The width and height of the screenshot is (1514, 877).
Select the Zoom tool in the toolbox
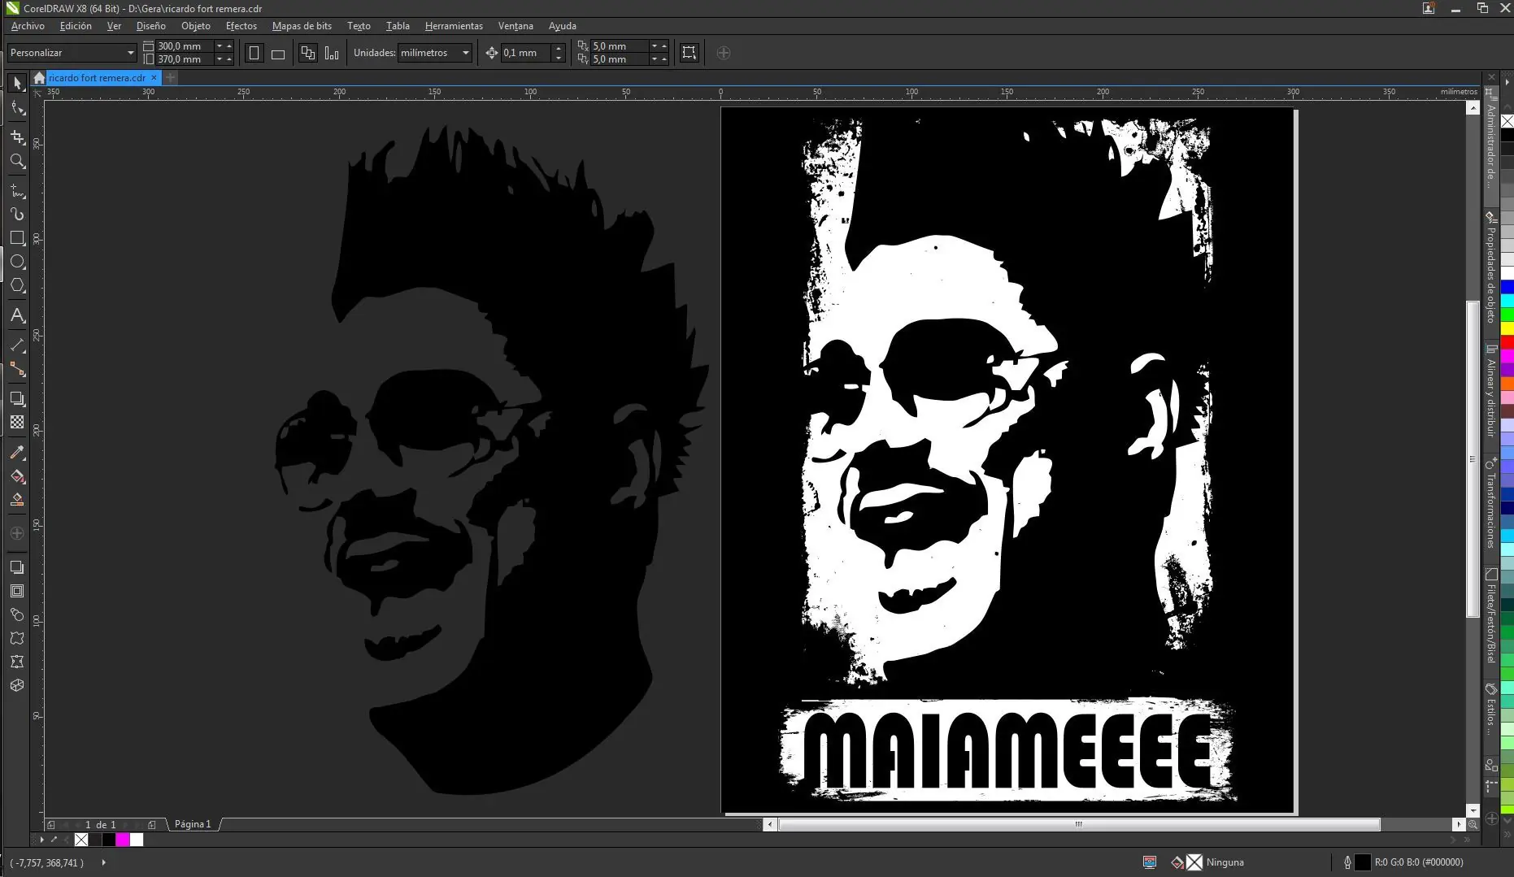(x=17, y=161)
